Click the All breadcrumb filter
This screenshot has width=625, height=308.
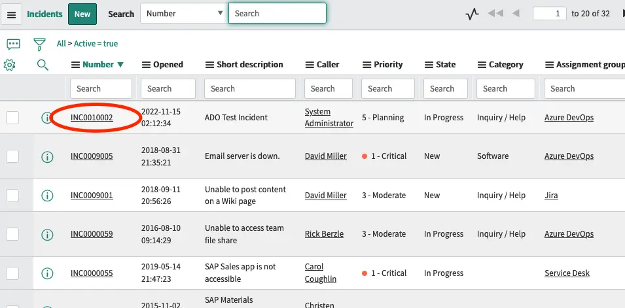[61, 44]
